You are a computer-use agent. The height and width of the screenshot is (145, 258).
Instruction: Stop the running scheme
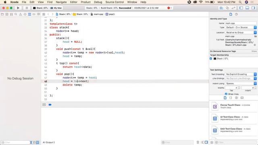(x=27, y=8)
